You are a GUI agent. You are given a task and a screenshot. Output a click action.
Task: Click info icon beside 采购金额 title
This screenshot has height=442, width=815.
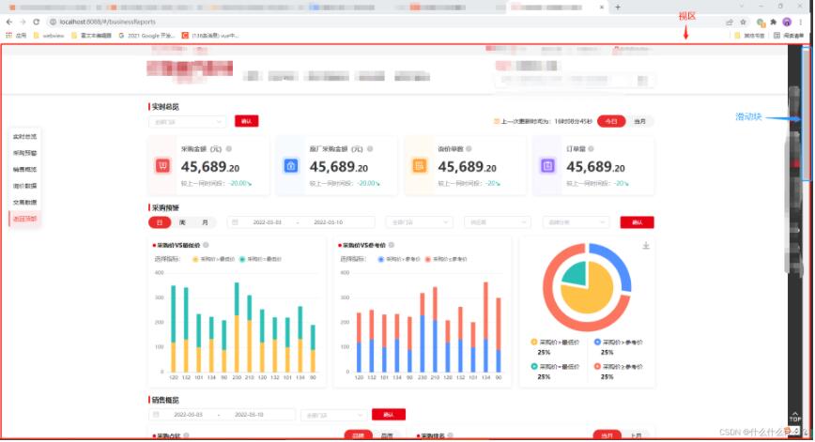pos(228,148)
